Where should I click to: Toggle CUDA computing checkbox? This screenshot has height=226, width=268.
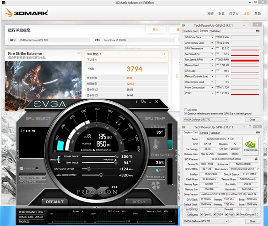pos(215,214)
